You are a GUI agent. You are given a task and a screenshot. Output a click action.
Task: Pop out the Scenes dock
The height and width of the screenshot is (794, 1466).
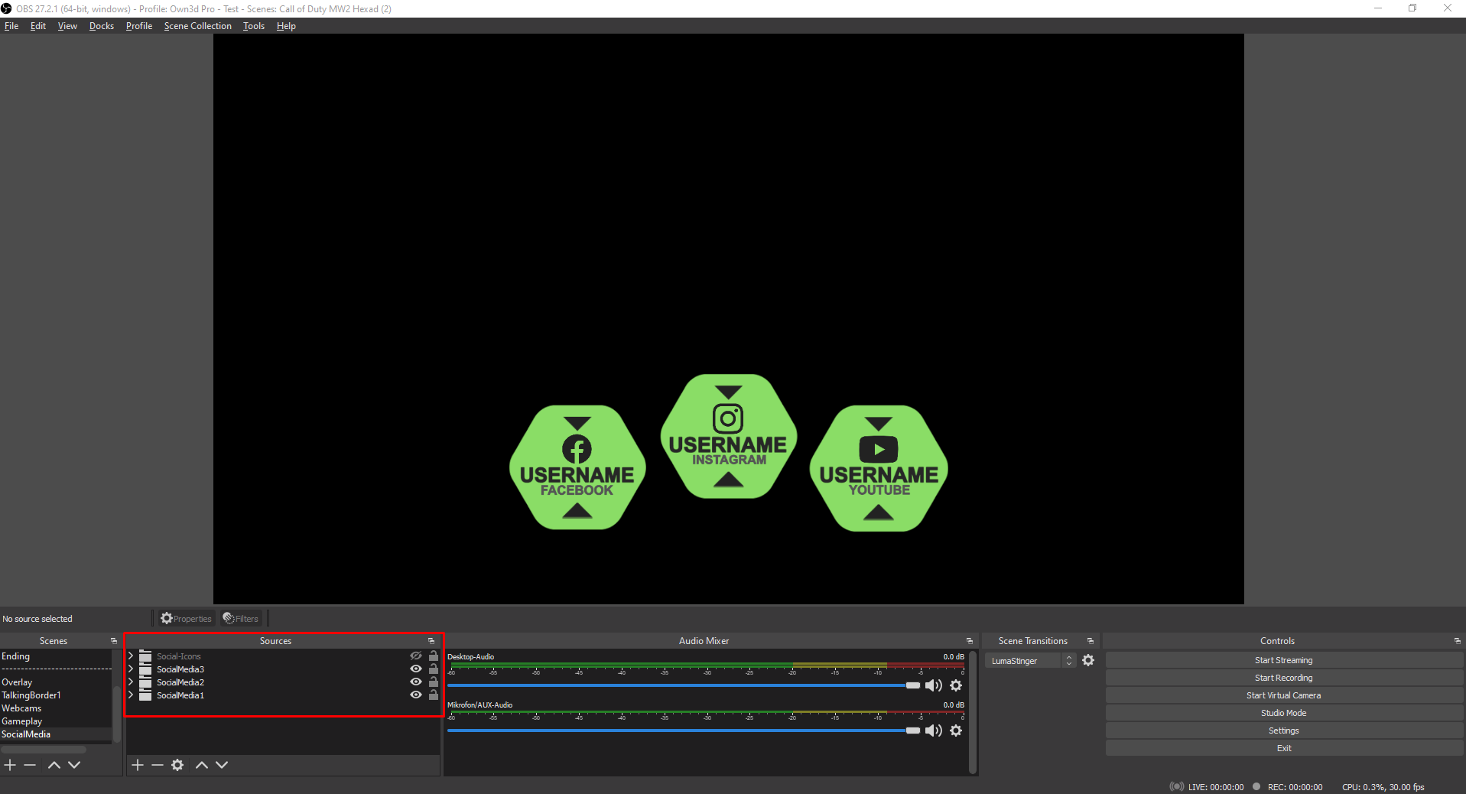point(114,641)
